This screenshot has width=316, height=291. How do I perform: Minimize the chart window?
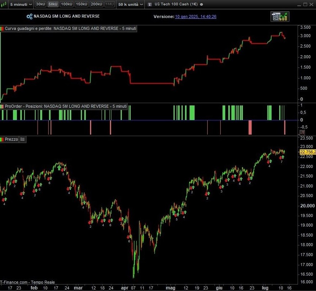(300, 5)
